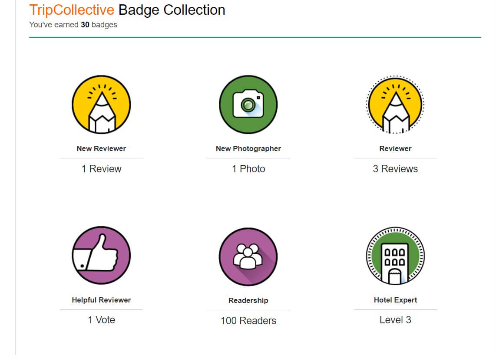Click the "New Photographer" badge title
The height and width of the screenshot is (355, 496).
click(x=248, y=148)
